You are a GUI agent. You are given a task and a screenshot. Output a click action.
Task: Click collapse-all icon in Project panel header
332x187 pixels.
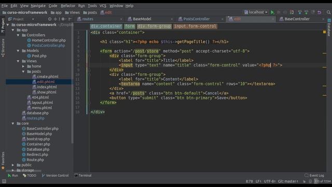tap(56, 19)
